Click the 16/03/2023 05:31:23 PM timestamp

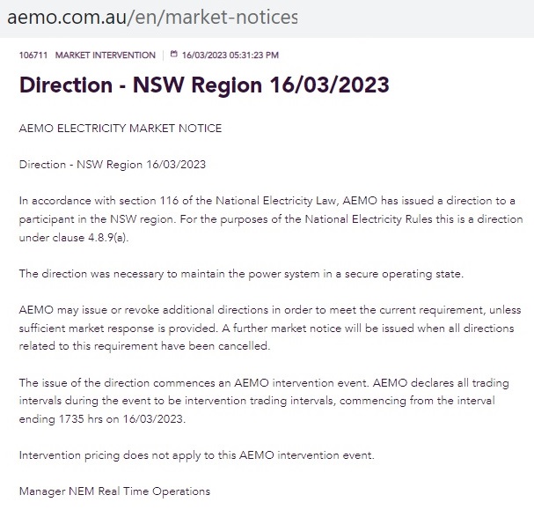230,55
